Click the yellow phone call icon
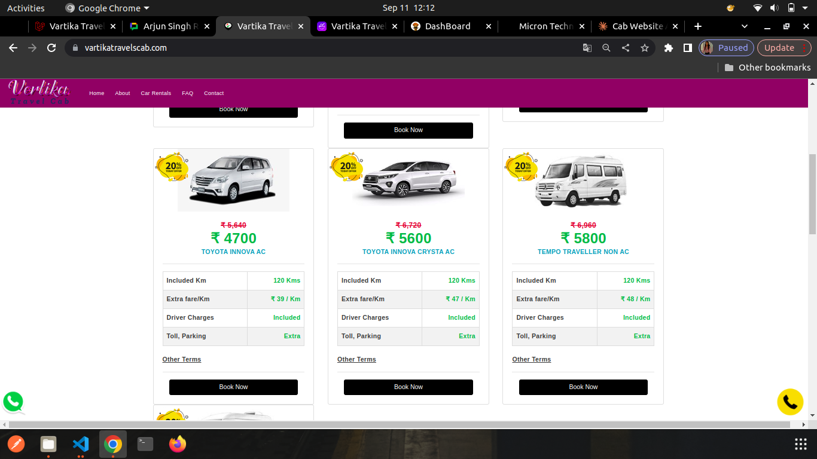This screenshot has height=459, width=817. 789,402
